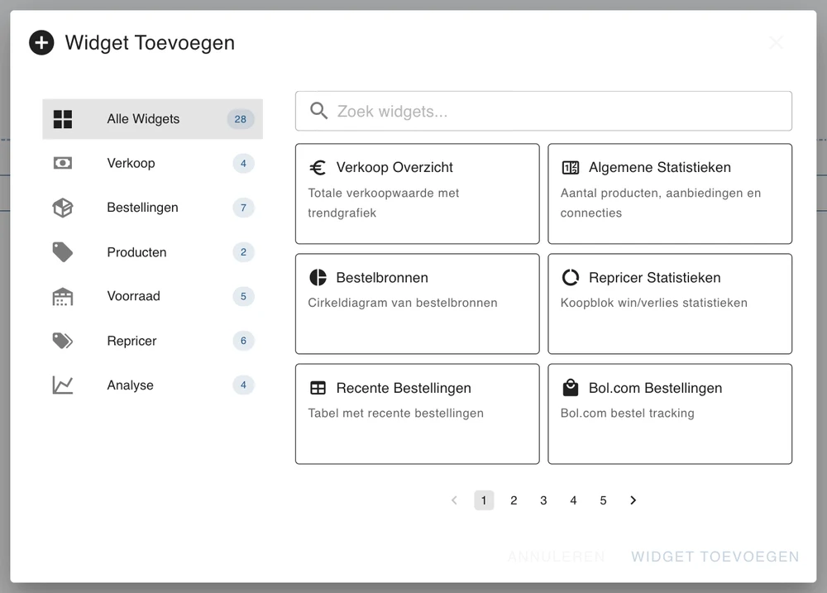Image resolution: width=827 pixels, height=593 pixels.
Task: Click the euro icon on Verkoop Overzicht
Action: click(x=318, y=167)
